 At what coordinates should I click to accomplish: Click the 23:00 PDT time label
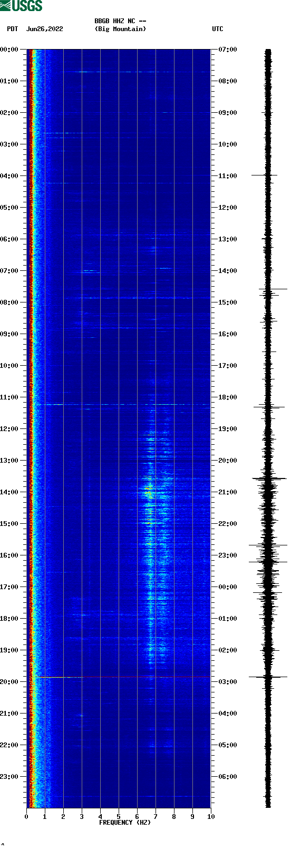(x=9, y=777)
